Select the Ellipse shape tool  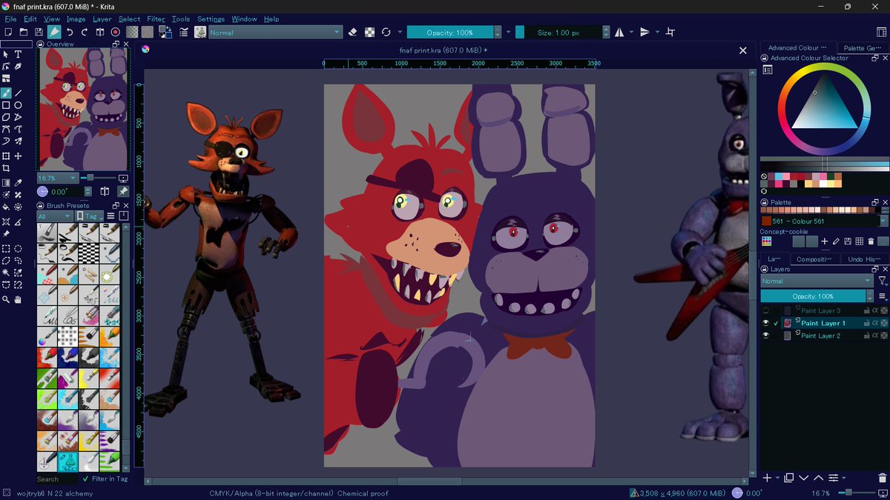click(19, 105)
